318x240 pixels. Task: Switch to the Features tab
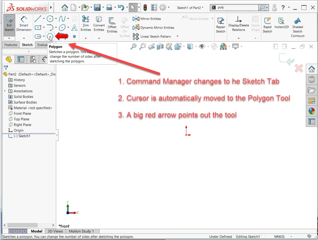click(11, 45)
